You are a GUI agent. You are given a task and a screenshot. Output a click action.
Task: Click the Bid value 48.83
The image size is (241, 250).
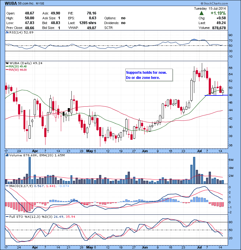[55, 23]
